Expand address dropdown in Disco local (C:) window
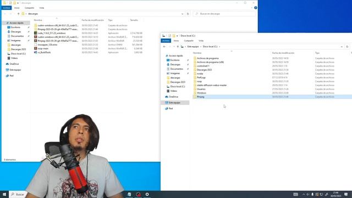This screenshot has height=198, width=352. (x=342, y=47)
